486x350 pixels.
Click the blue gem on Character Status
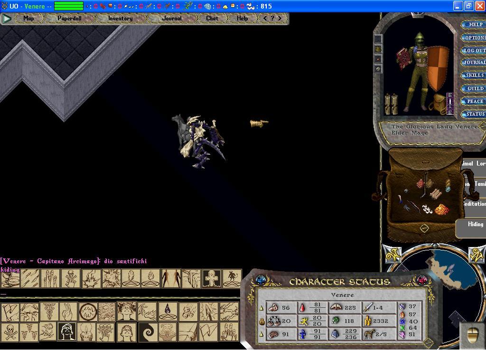[x=261, y=280]
